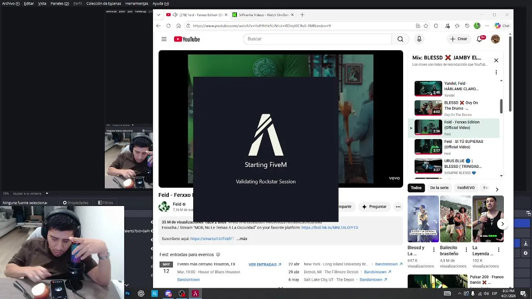Screen dimensions: 532x299
Task: Show next shorts with the arrow
Action: 502,224
